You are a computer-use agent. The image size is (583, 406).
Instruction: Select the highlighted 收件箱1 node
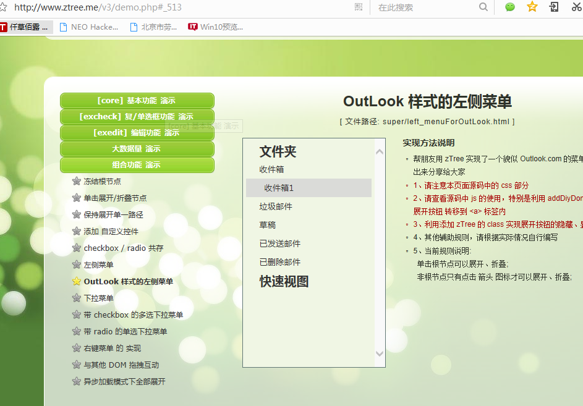click(x=309, y=188)
